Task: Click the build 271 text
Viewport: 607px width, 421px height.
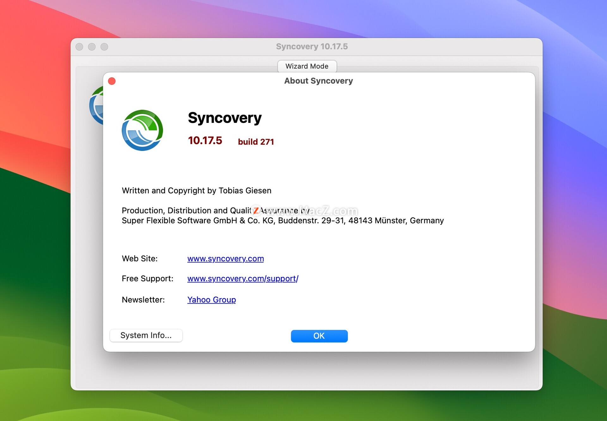Action: (256, 142)
